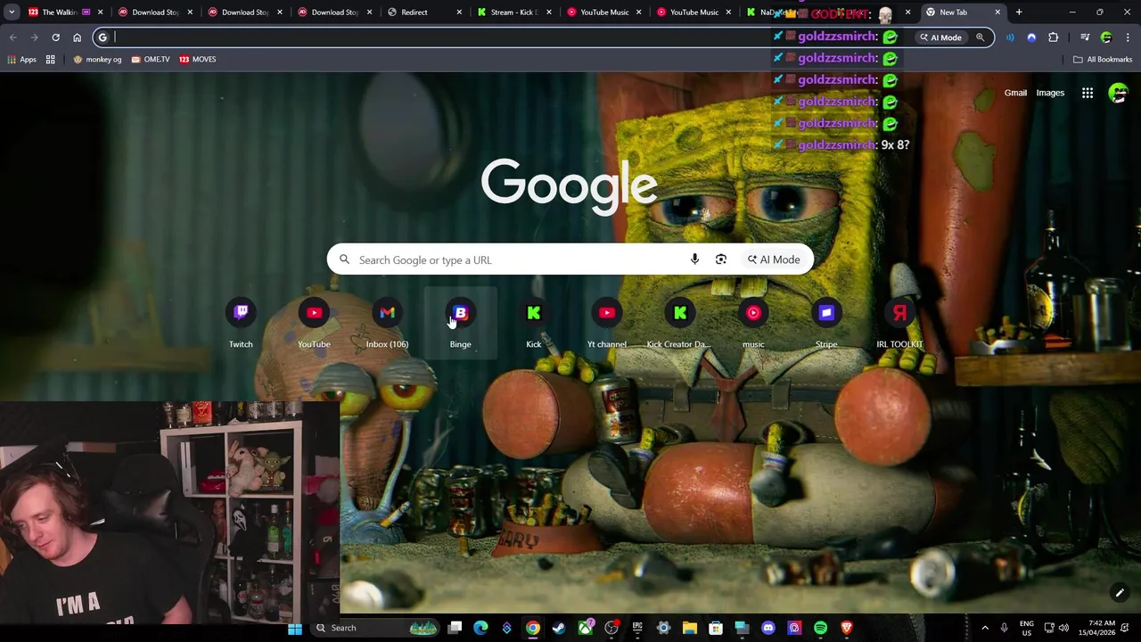This screenshot has width=1141, height=642.
Task: Go to the browser home page
Action: 77,37
